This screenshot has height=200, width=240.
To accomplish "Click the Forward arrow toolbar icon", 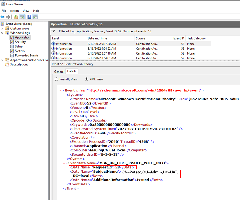I will [x=8, y=17].
